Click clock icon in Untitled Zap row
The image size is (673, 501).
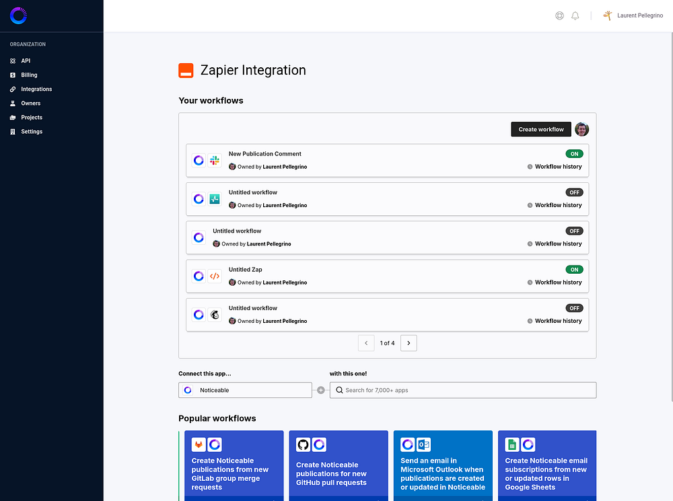530,282
